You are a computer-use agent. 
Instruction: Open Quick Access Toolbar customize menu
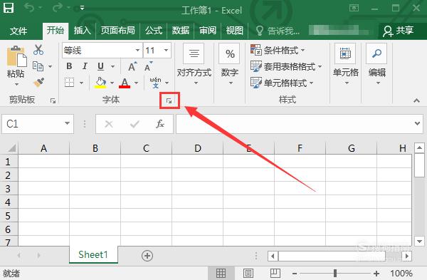(x=82, y=8)
